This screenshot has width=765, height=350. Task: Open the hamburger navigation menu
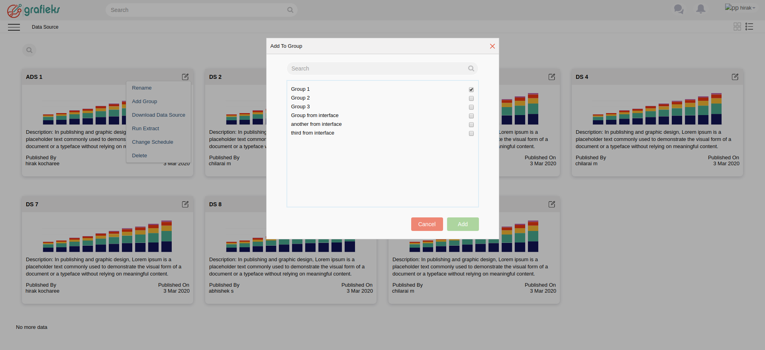(x=14, y=27)
